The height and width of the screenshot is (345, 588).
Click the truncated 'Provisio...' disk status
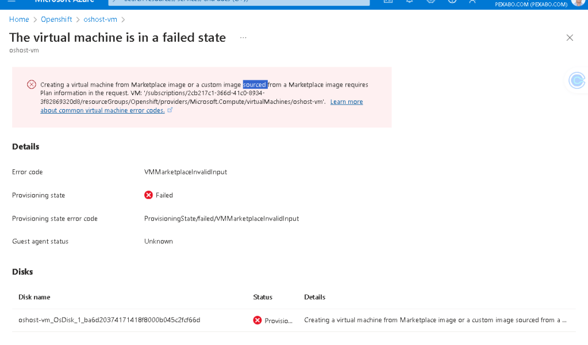[x=279, y=321]
